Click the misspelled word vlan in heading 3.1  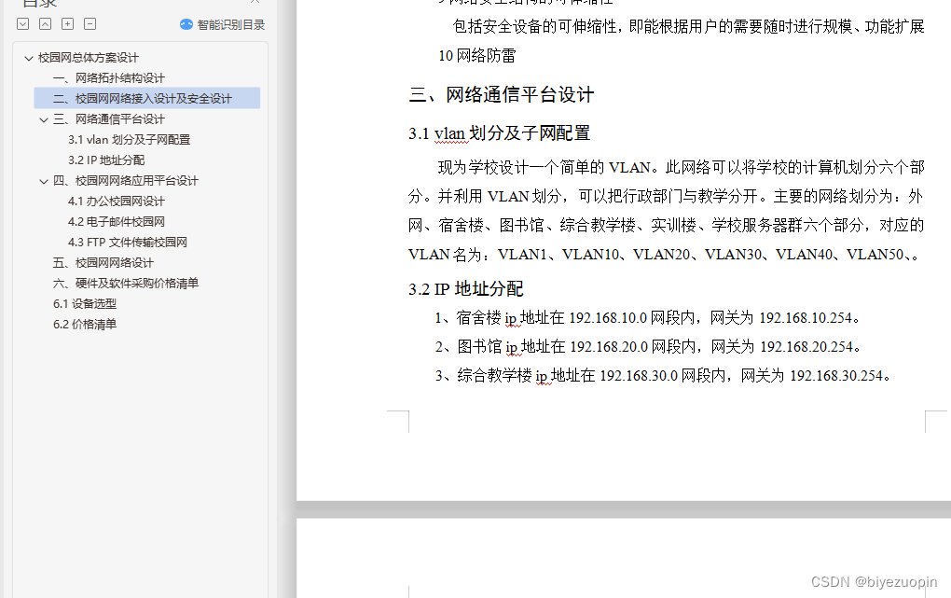click(449, 133)
